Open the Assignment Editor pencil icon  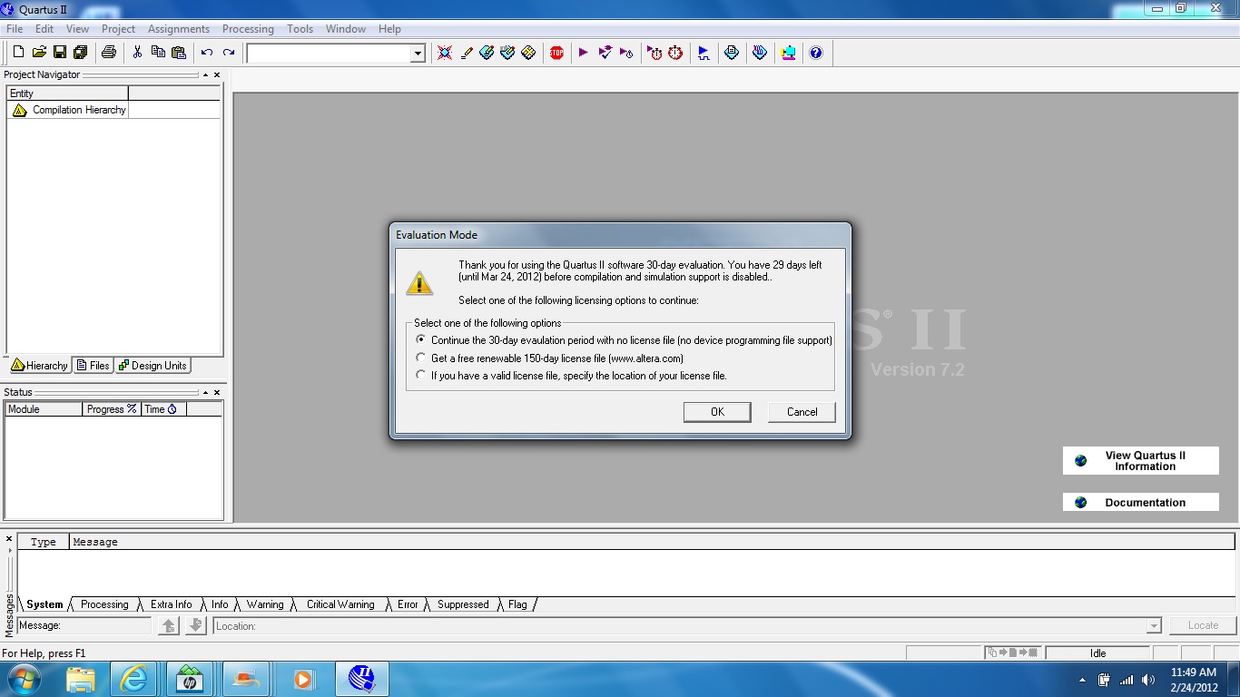coord(467,53)
